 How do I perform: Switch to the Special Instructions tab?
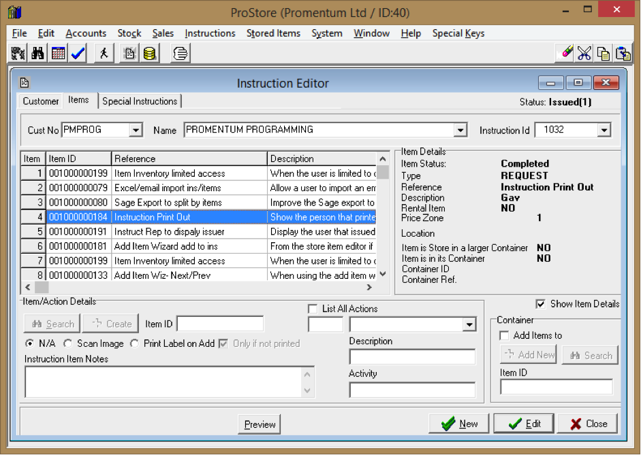point(140,101)
